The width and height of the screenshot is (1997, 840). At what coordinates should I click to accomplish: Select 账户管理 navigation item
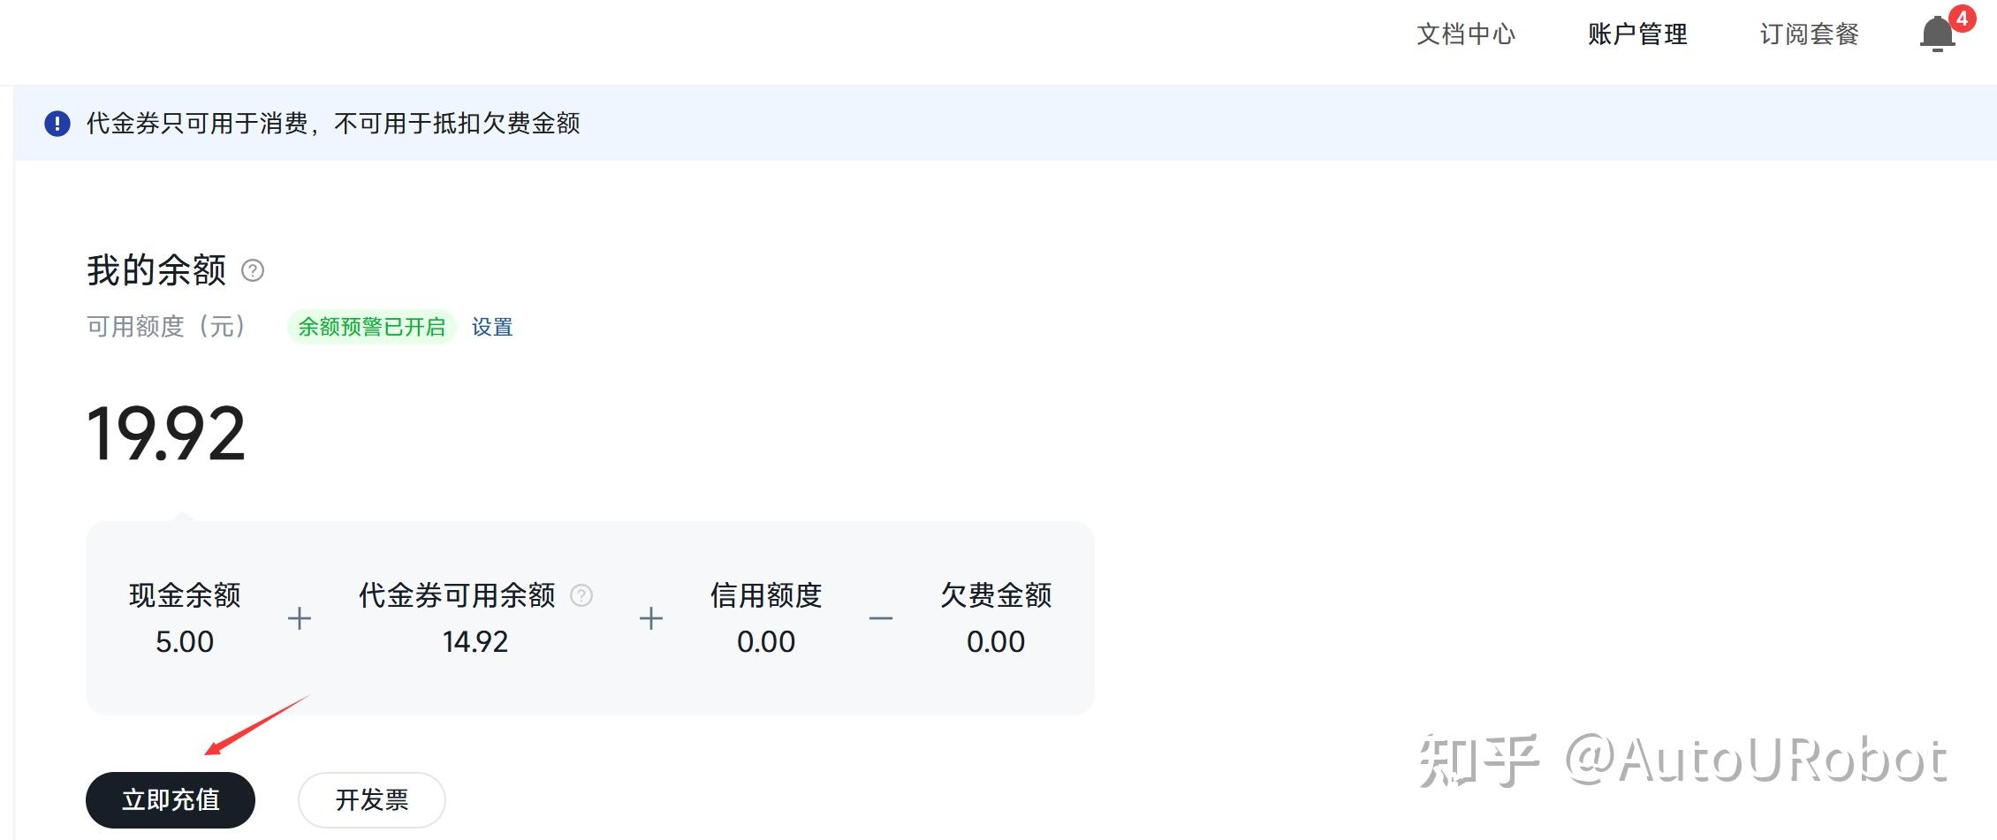1637,34
